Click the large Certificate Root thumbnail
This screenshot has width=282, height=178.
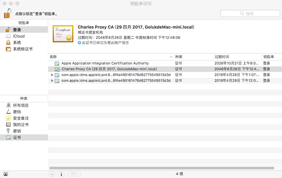pos(63,34)
